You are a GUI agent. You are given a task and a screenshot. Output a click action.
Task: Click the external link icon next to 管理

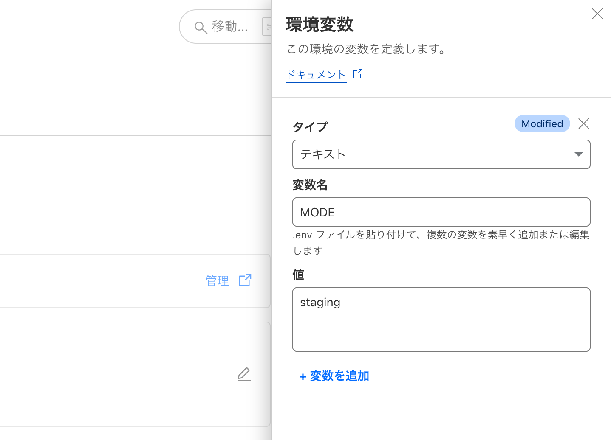click(245, 280)
